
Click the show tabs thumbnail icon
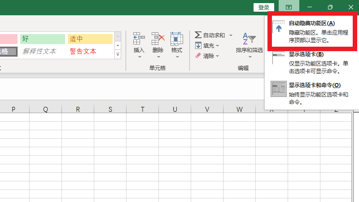pyautogui.click(x=279, y=58)
